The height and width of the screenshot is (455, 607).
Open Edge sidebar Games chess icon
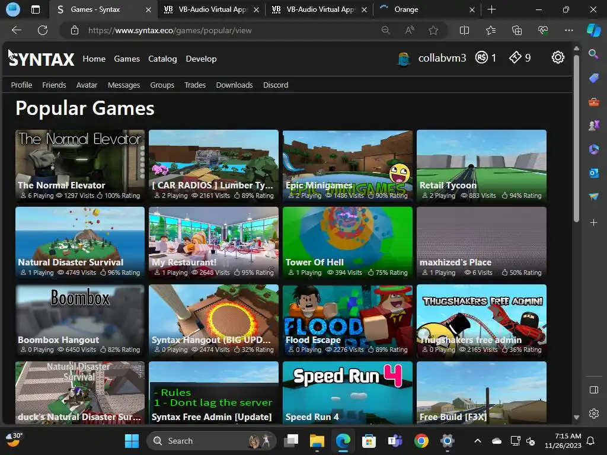(x=593, y=126)
